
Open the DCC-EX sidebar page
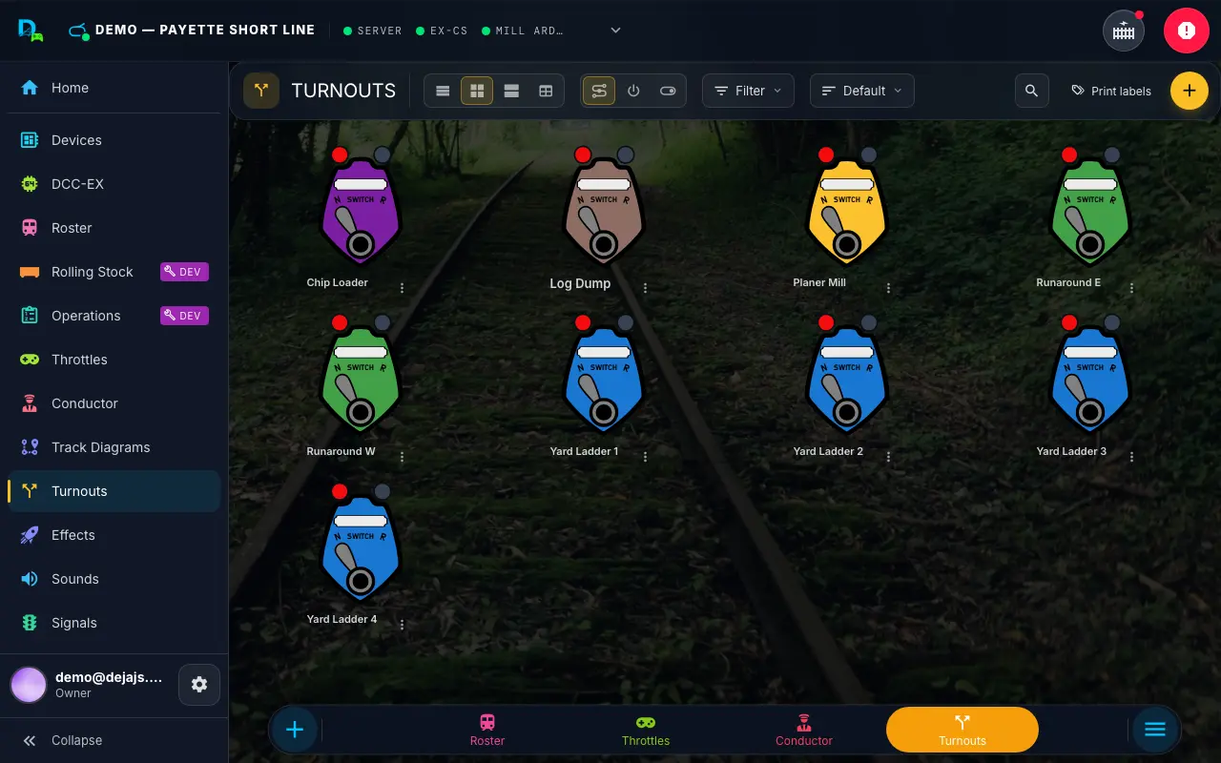click(x=114, y=184)
